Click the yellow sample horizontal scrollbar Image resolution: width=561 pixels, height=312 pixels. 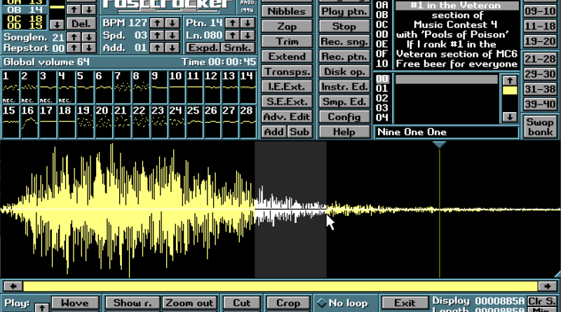coord(280,286)
